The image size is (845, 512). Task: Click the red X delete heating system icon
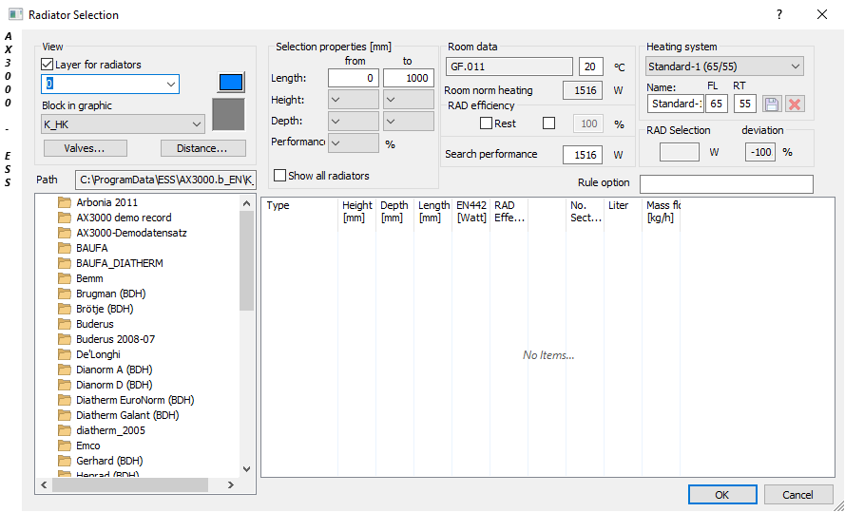[x=795, y=104]
